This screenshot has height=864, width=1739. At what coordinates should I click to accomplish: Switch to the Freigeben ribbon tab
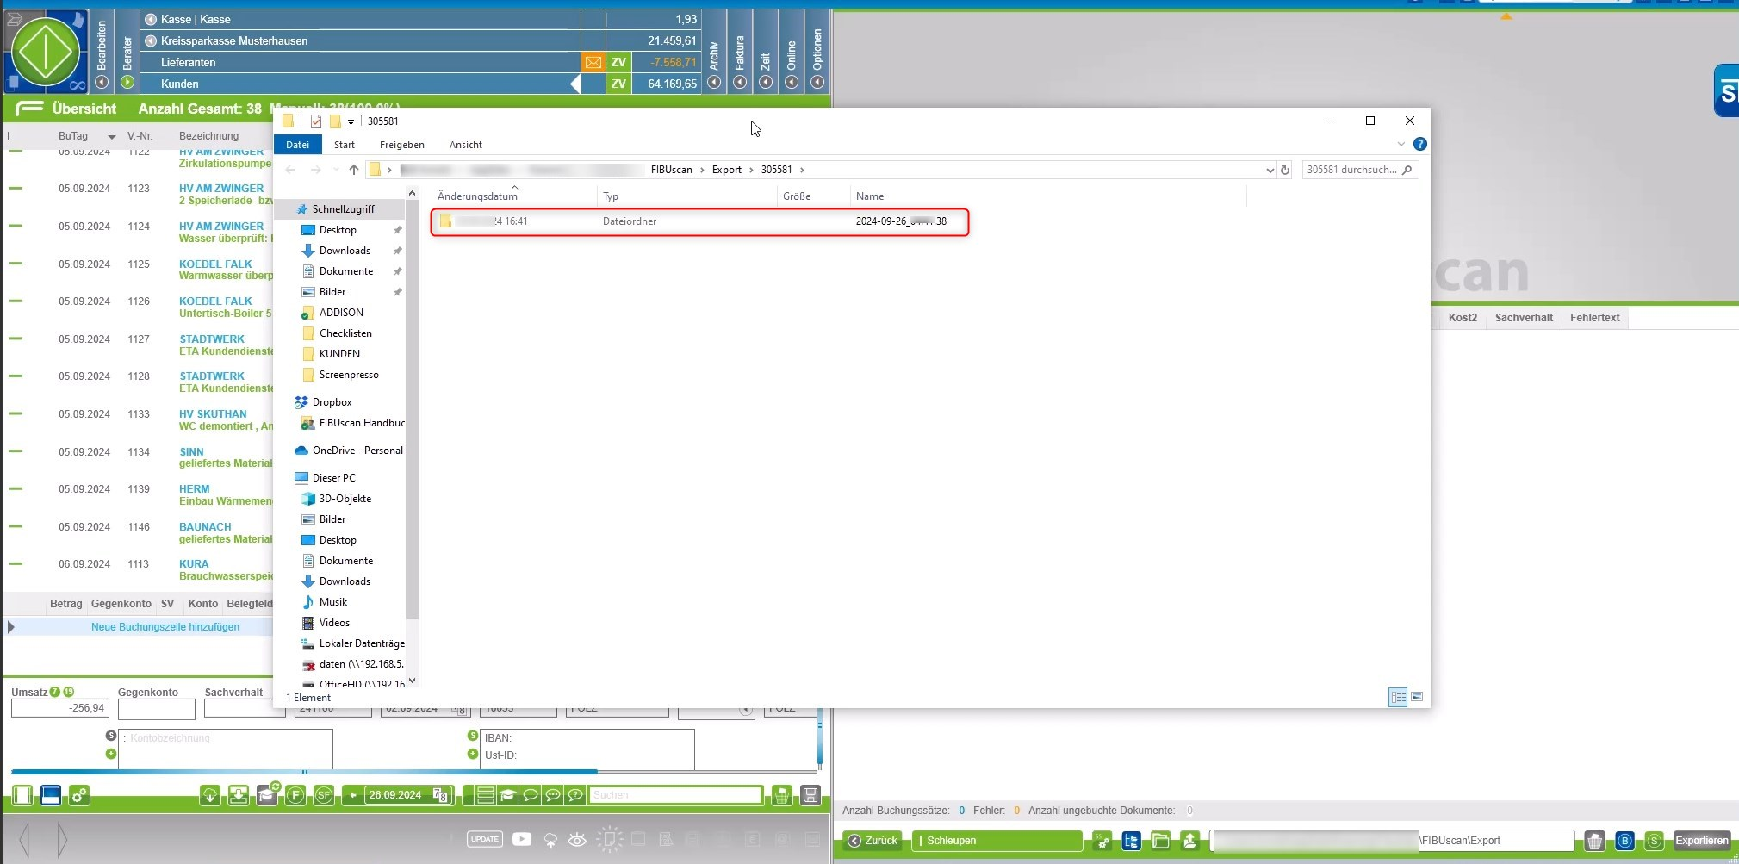[401, 145]
